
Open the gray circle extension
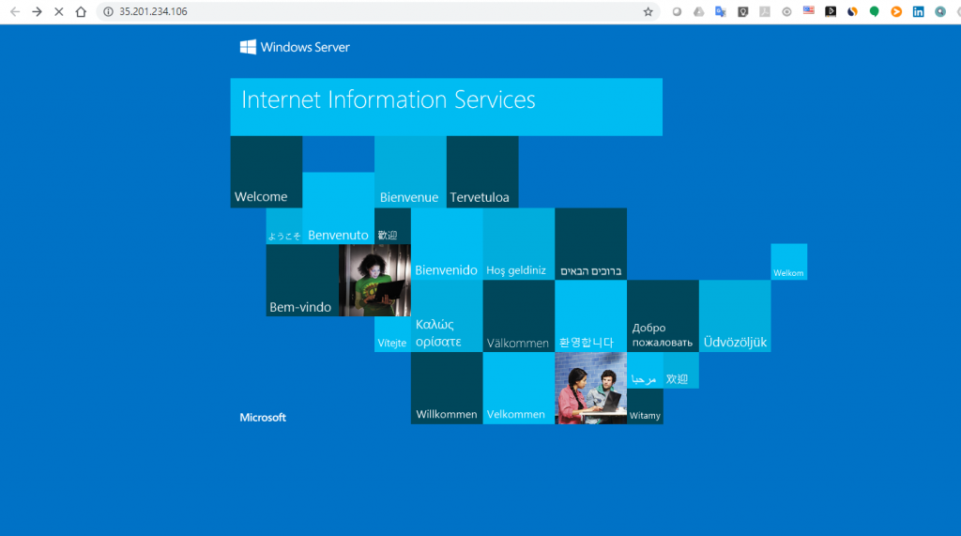(x=677, y=11)
